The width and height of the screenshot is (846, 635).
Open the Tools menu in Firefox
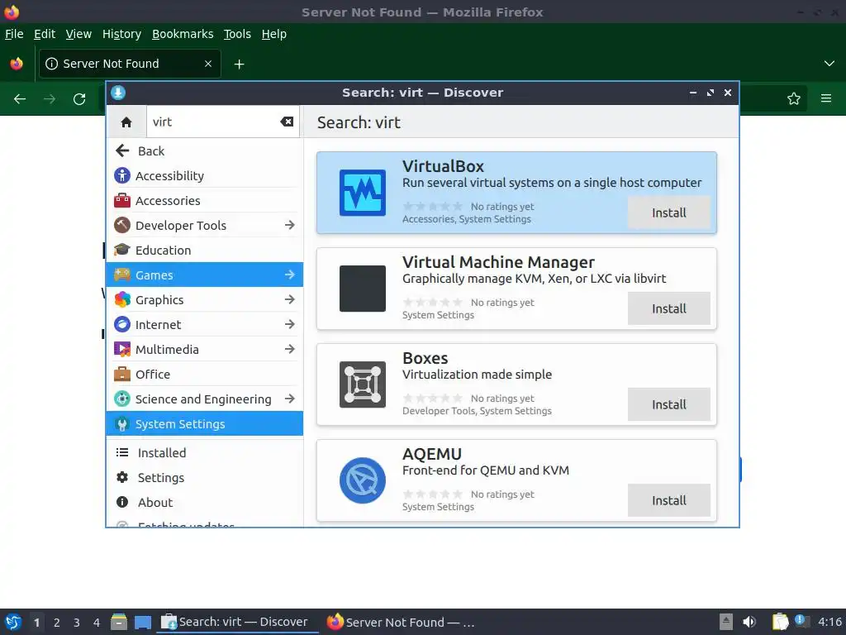click(237, 34)
